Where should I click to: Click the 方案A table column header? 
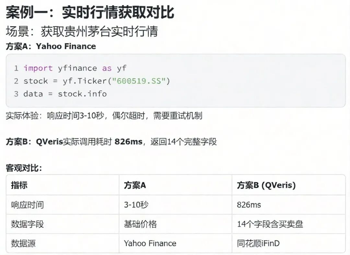click(x=135, y=185)
